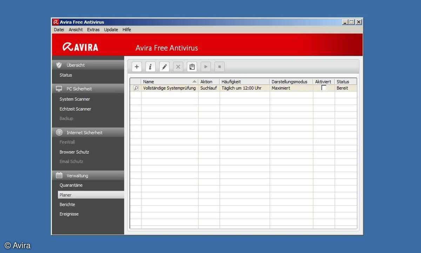Select Status in the sidebar
The image size is (421, 253).
(x=66, y=75)
